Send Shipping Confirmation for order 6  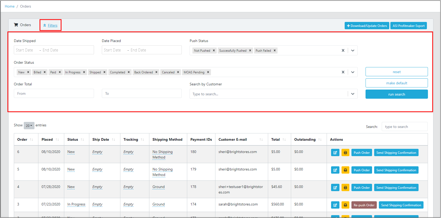[396, 153]
